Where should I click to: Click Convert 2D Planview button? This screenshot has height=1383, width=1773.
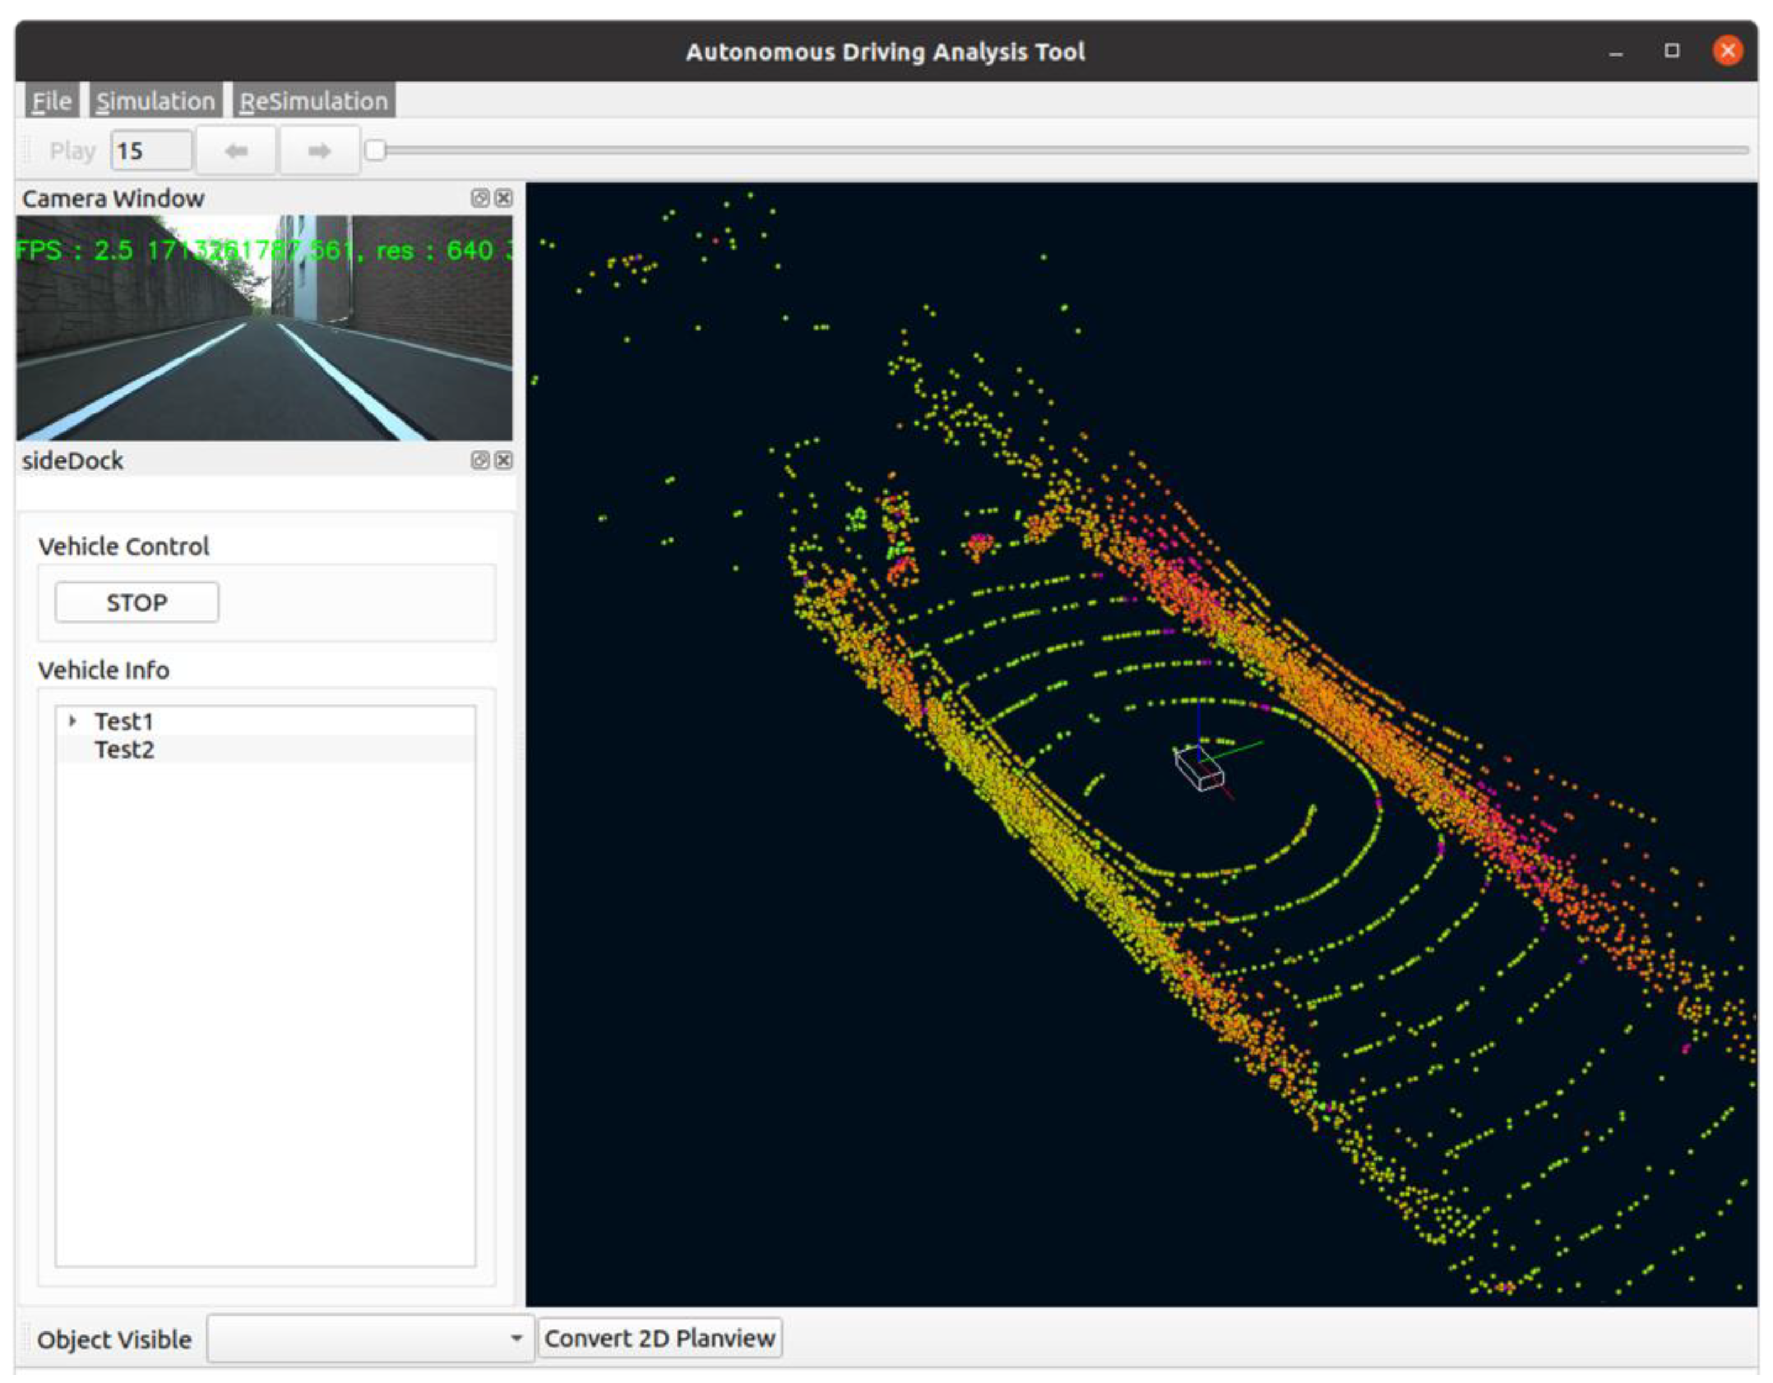[x=659, y=1338]
